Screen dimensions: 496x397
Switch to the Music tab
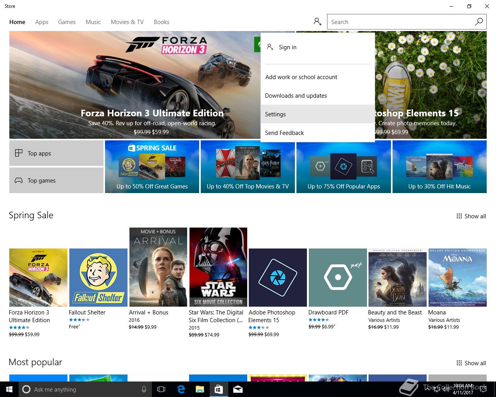(93, 22)
